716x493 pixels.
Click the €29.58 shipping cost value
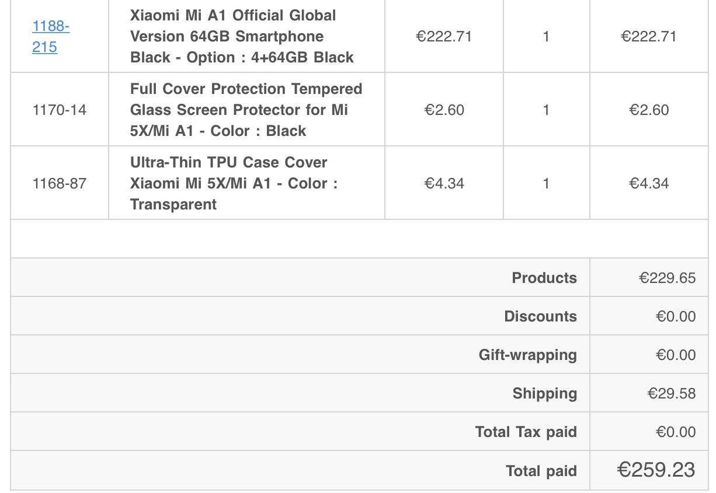click(x=672, y=393)
